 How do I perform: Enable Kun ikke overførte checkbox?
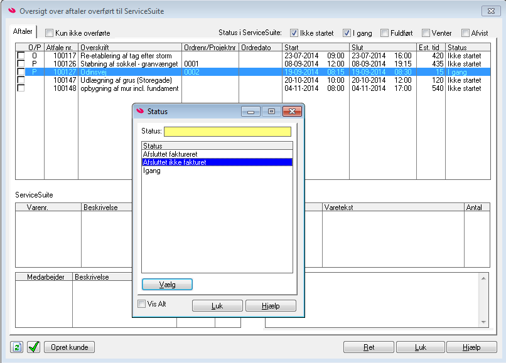coord(49,33)
